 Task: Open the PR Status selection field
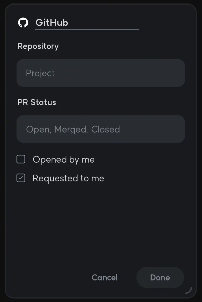point(101,129)
